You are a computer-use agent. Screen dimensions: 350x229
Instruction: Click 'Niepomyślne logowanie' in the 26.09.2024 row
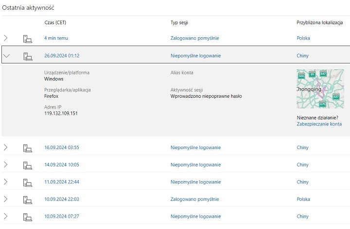[195, 56]
